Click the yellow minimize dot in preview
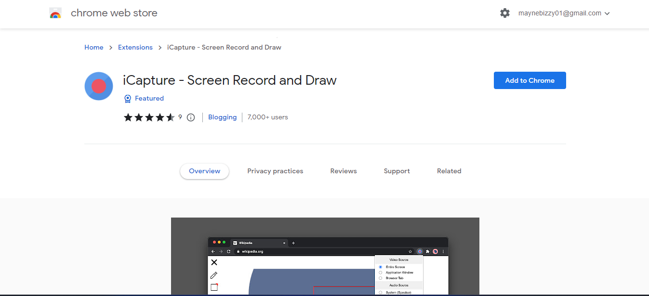 pos(219,242)
